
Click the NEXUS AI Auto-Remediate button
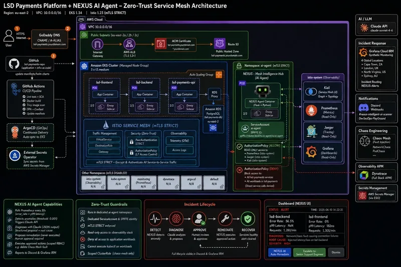click(280, 252)
